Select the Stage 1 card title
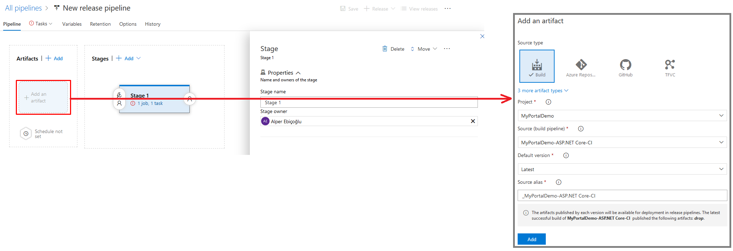 point(139,95)
